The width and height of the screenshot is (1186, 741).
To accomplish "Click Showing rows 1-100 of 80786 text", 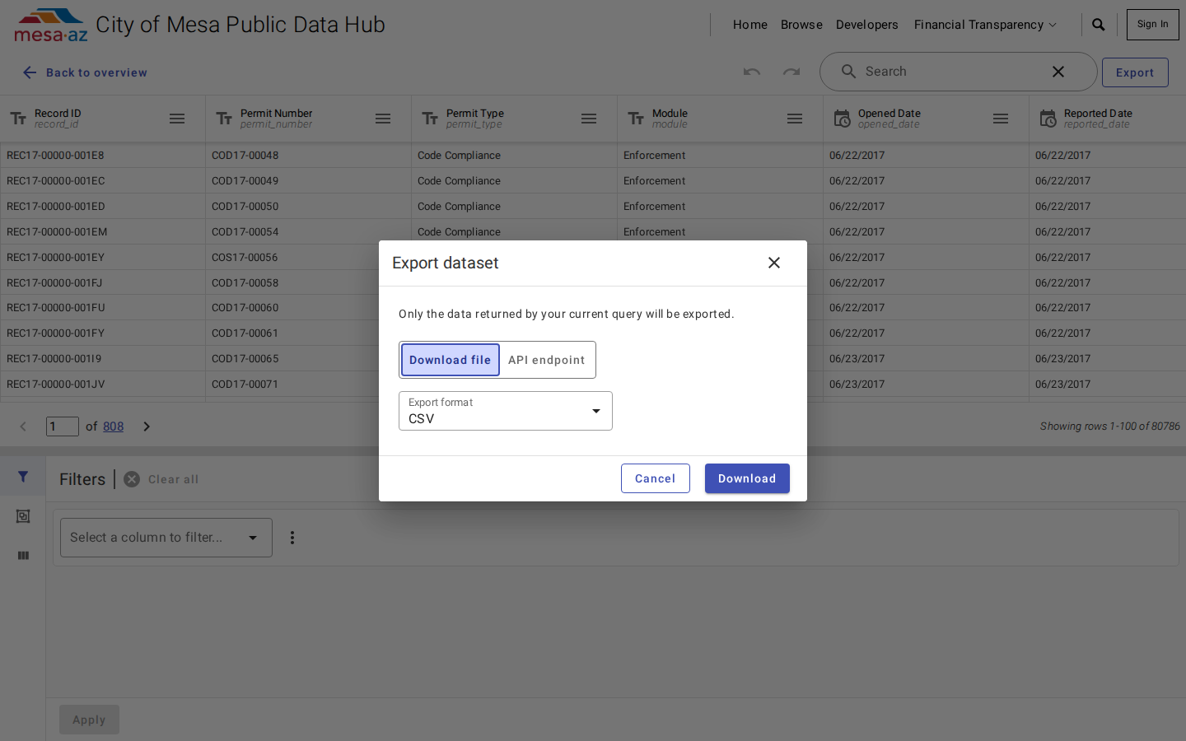I will coord(1109,426).
